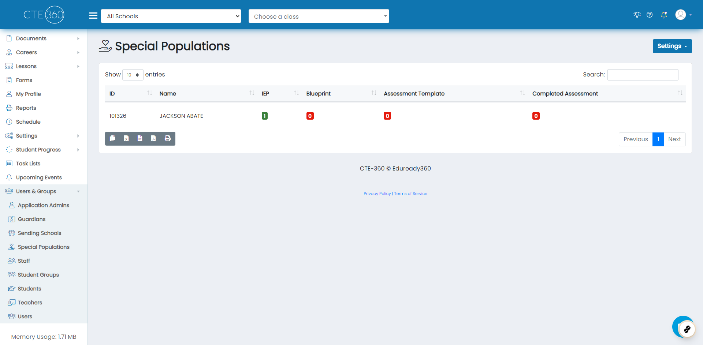Image resolution: width=703 pixels, height=345 pixels.
Task: Open the Staff page
Action: (24, 261)
